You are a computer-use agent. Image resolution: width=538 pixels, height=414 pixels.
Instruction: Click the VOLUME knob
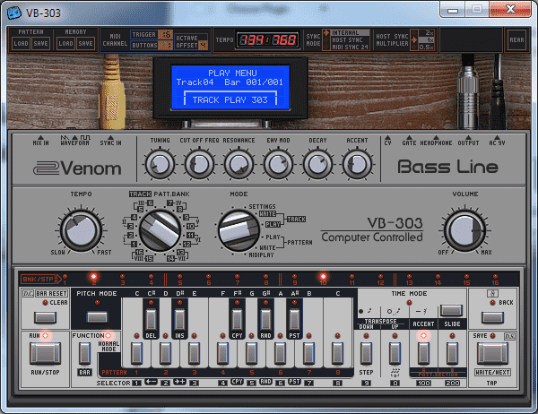click(464, 230)
